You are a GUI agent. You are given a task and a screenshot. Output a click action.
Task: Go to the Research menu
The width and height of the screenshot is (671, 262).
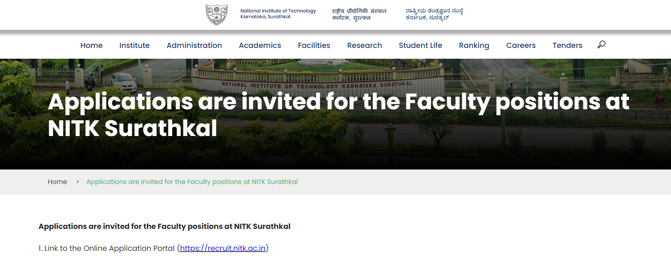364,45
